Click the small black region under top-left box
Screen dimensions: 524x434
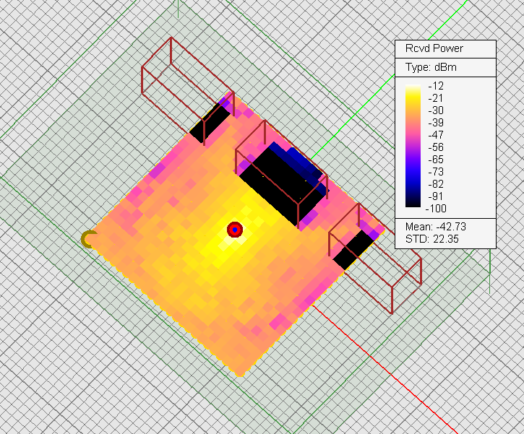point(208,124)
